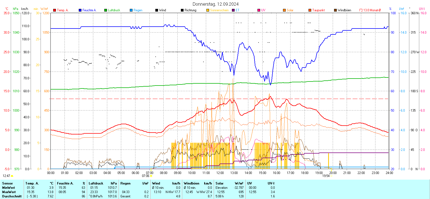Click the black Wind legend square
Screen dimensions: 430x199
[x=157, y=10]
